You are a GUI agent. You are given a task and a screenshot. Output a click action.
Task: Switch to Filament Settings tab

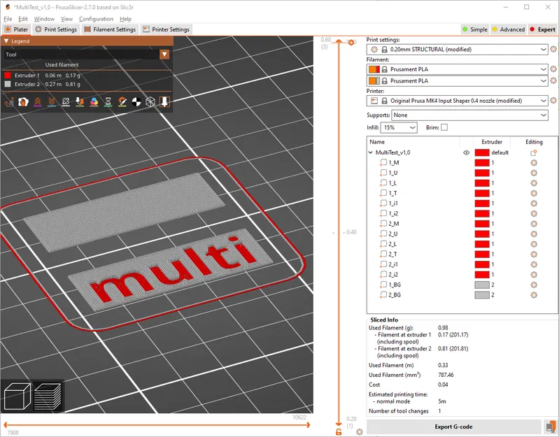(110, 29)
